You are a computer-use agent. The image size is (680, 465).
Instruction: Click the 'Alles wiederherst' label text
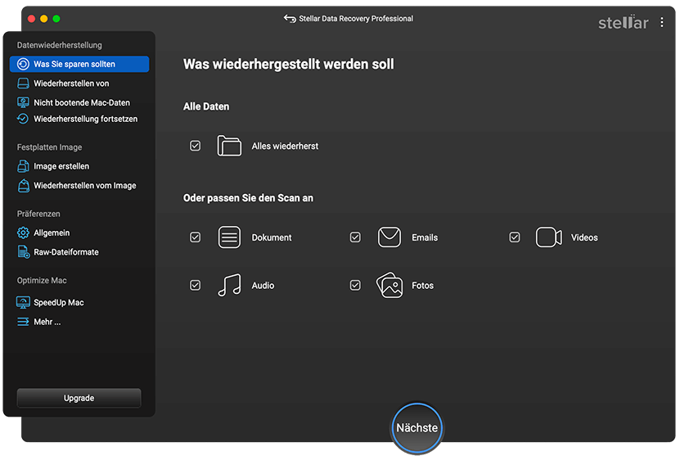pos(285,147)
